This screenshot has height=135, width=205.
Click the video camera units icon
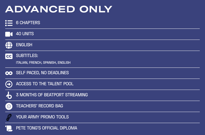pos(9,34)
